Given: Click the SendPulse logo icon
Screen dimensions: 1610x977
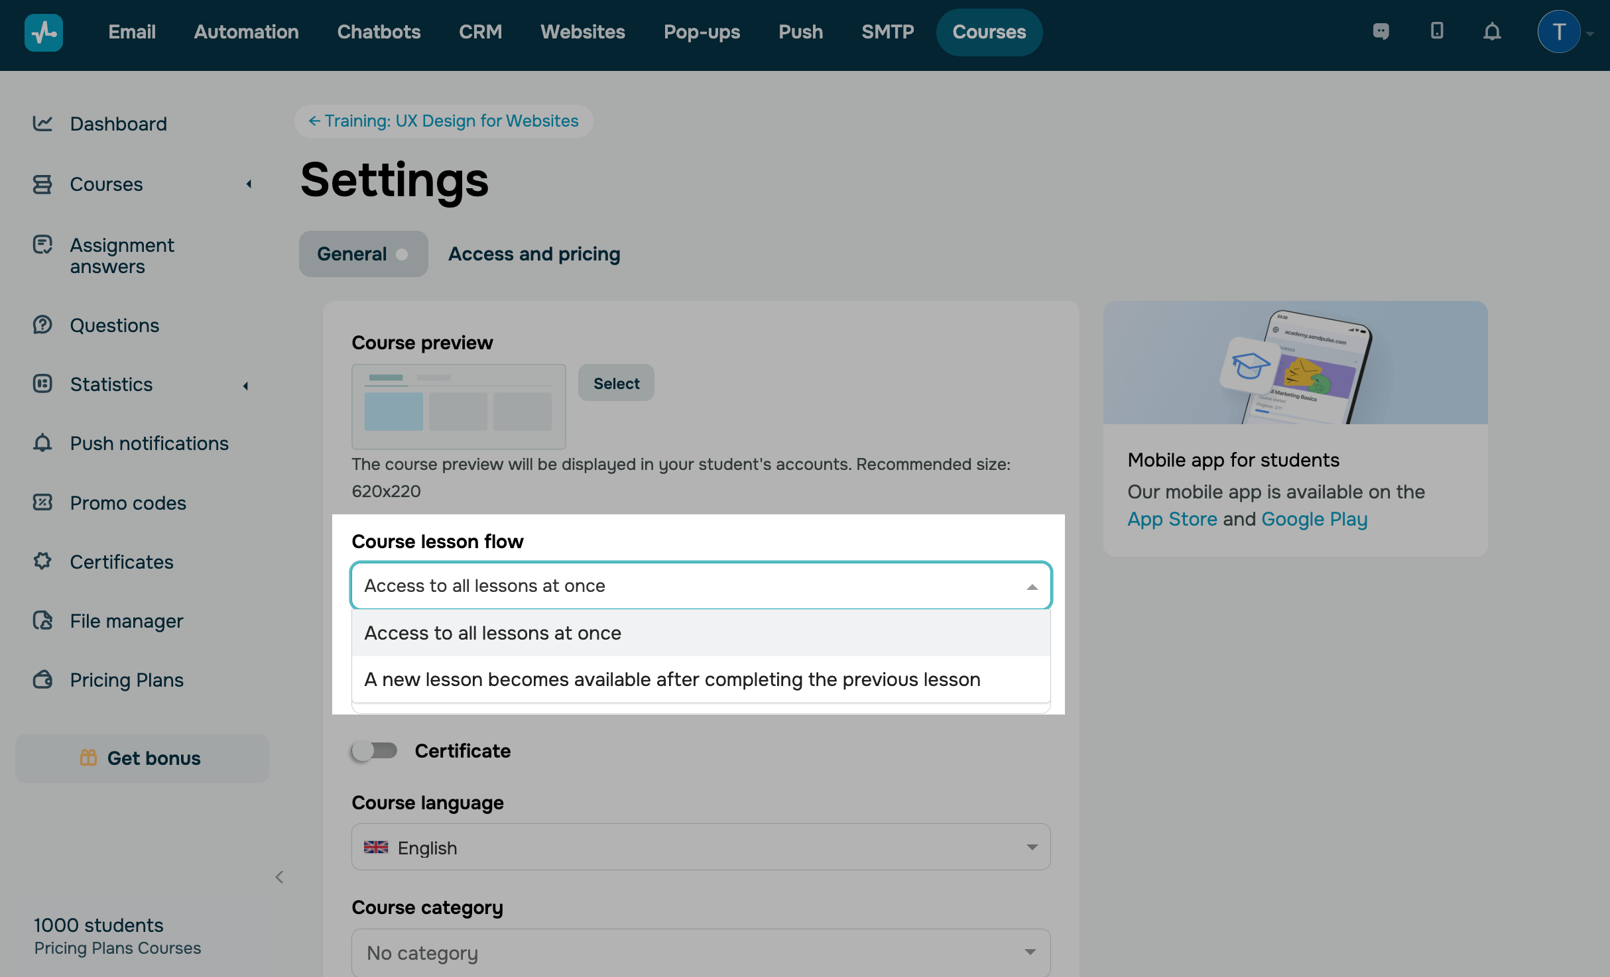Looking at the screenshot, I should click(x=44, y=32).
